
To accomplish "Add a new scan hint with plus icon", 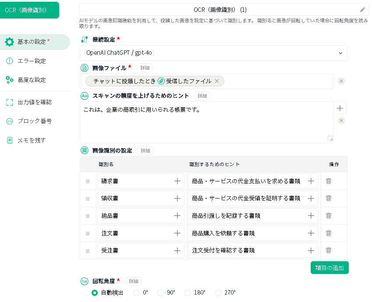I will coord(341,108).
